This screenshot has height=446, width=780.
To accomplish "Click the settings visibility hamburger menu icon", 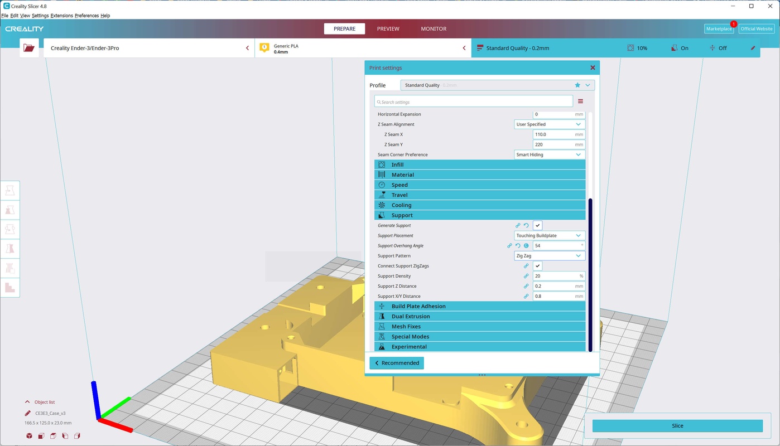I will [580, 101].
